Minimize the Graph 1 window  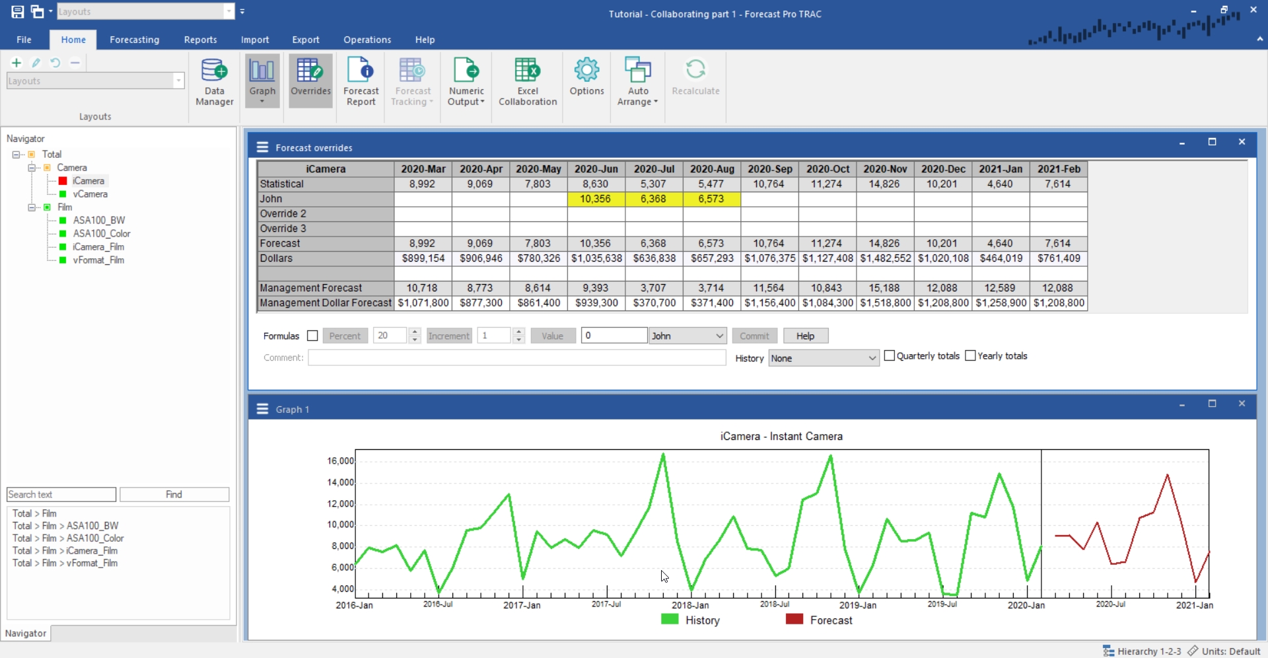[x=1182, y=404]
